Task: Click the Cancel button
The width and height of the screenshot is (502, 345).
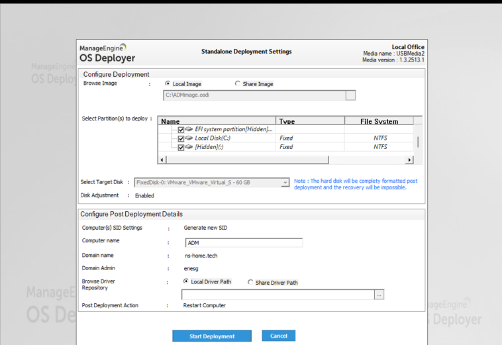Action: pyautogui.click(x=279, y=336)
